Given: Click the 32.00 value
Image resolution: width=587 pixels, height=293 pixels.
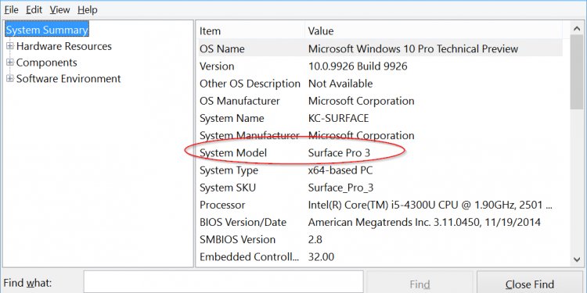Looking at the screenshot, I should coord(321,257).
